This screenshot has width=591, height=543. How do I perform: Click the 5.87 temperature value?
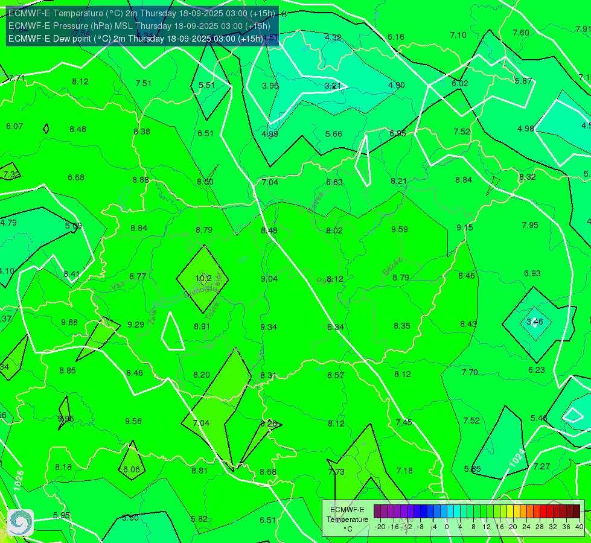(x=523, y=81)
